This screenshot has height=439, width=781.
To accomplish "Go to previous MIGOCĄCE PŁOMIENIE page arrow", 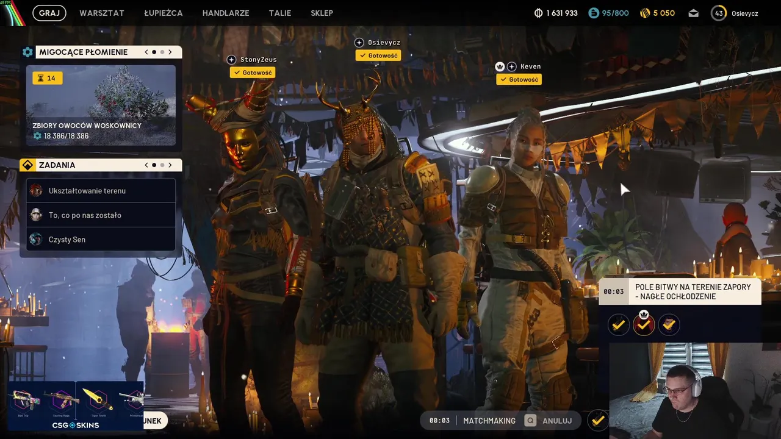I will point(146,52).
